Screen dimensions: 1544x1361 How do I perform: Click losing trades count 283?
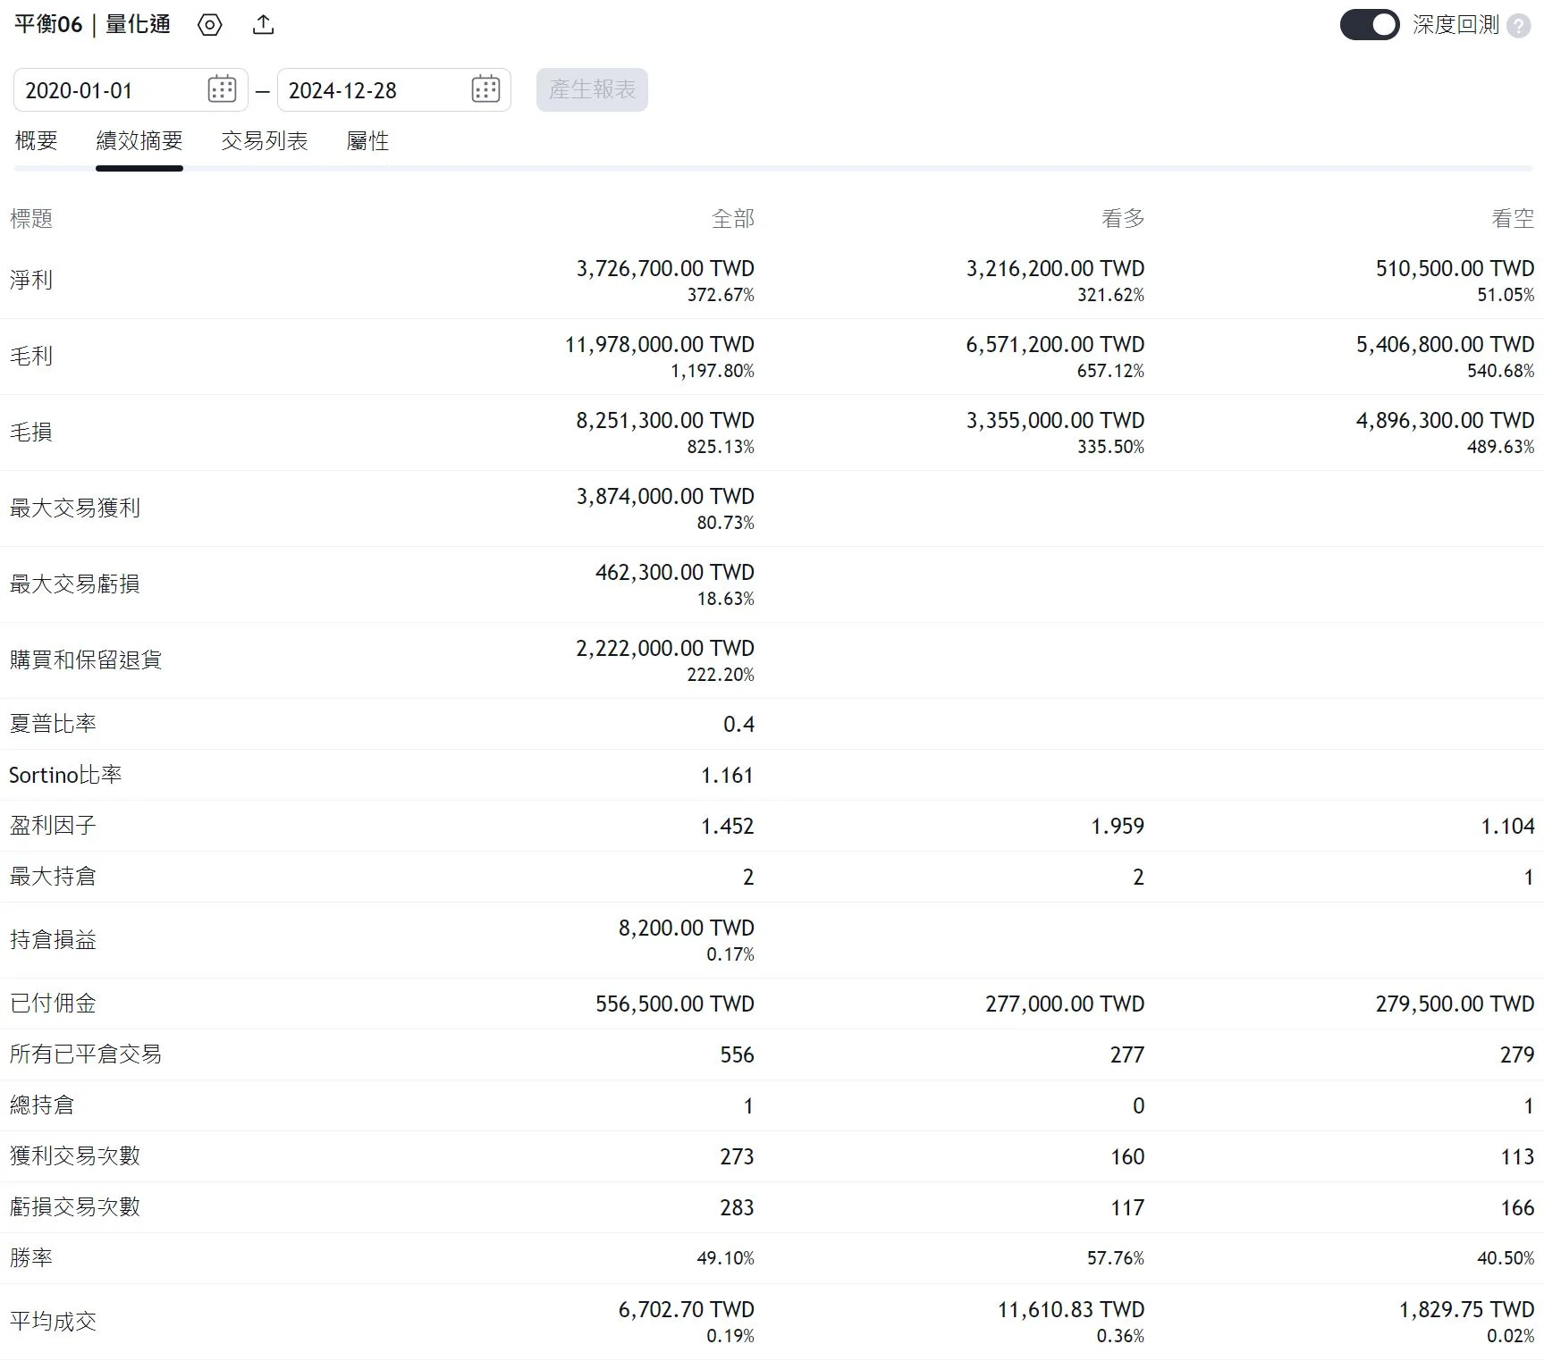tap(738, 1208)
